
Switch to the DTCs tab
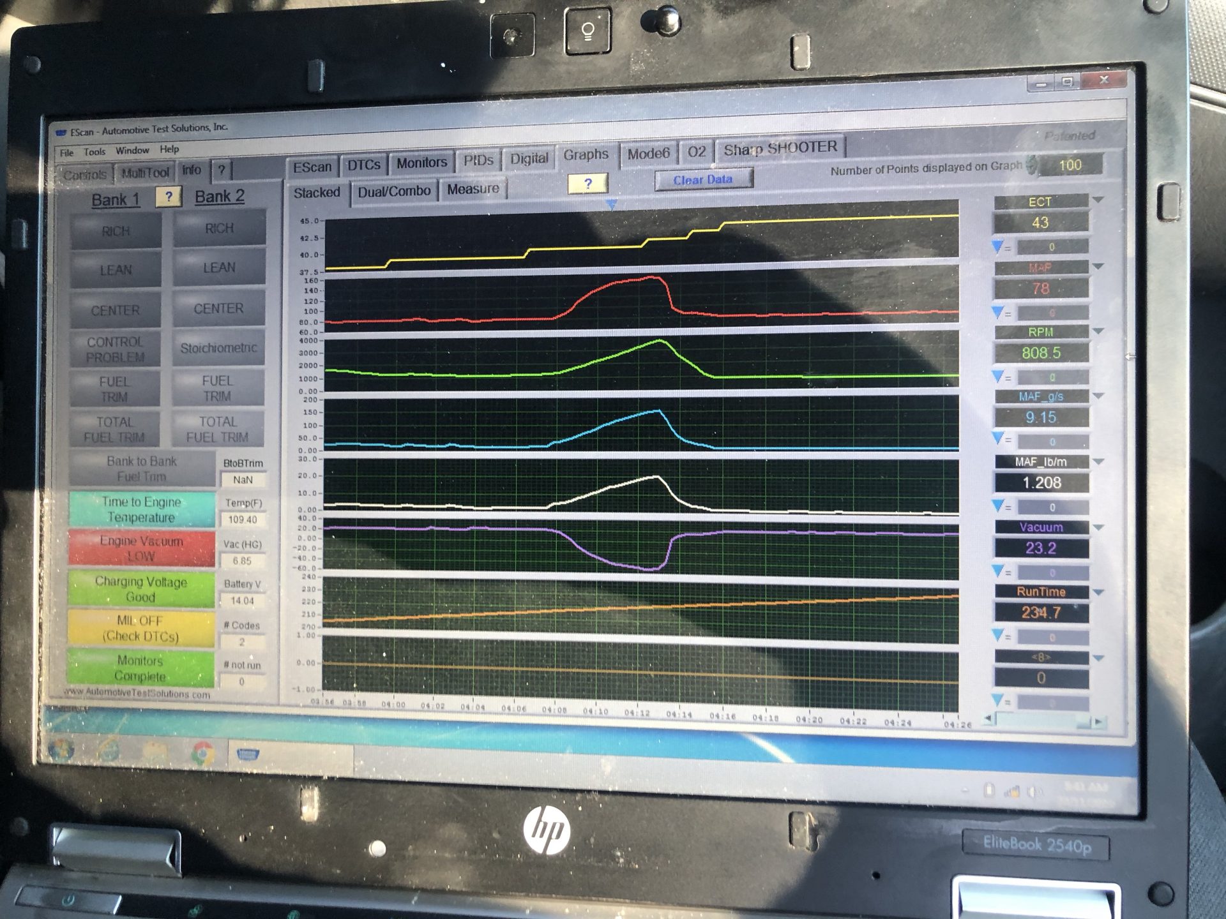(363, 165)
